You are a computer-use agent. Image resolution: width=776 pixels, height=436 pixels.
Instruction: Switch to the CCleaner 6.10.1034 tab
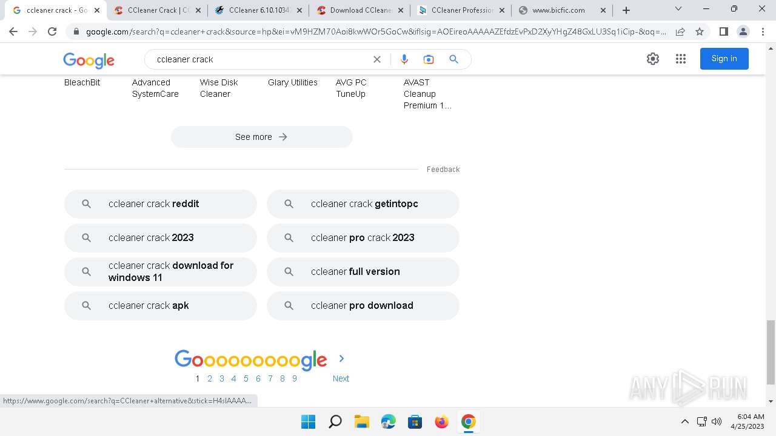pos(258,10)
